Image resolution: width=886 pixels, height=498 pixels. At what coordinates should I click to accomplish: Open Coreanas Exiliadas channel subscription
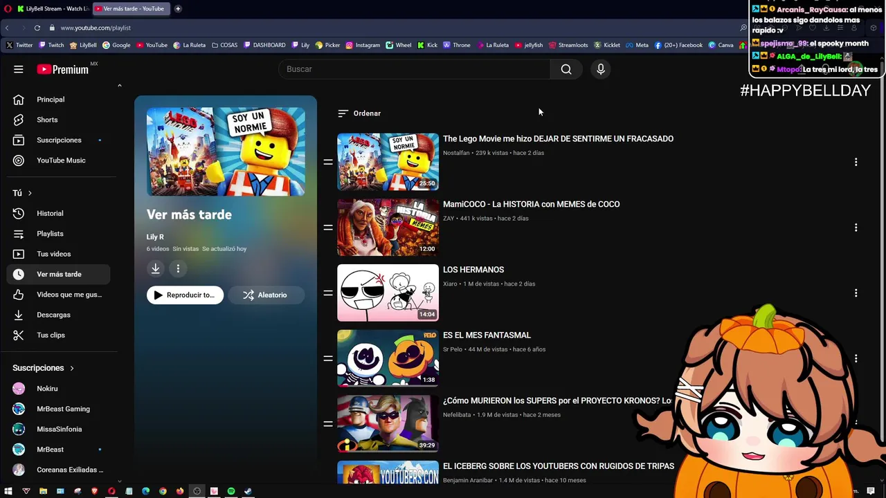pyautogui.click(x=58, y=470)
